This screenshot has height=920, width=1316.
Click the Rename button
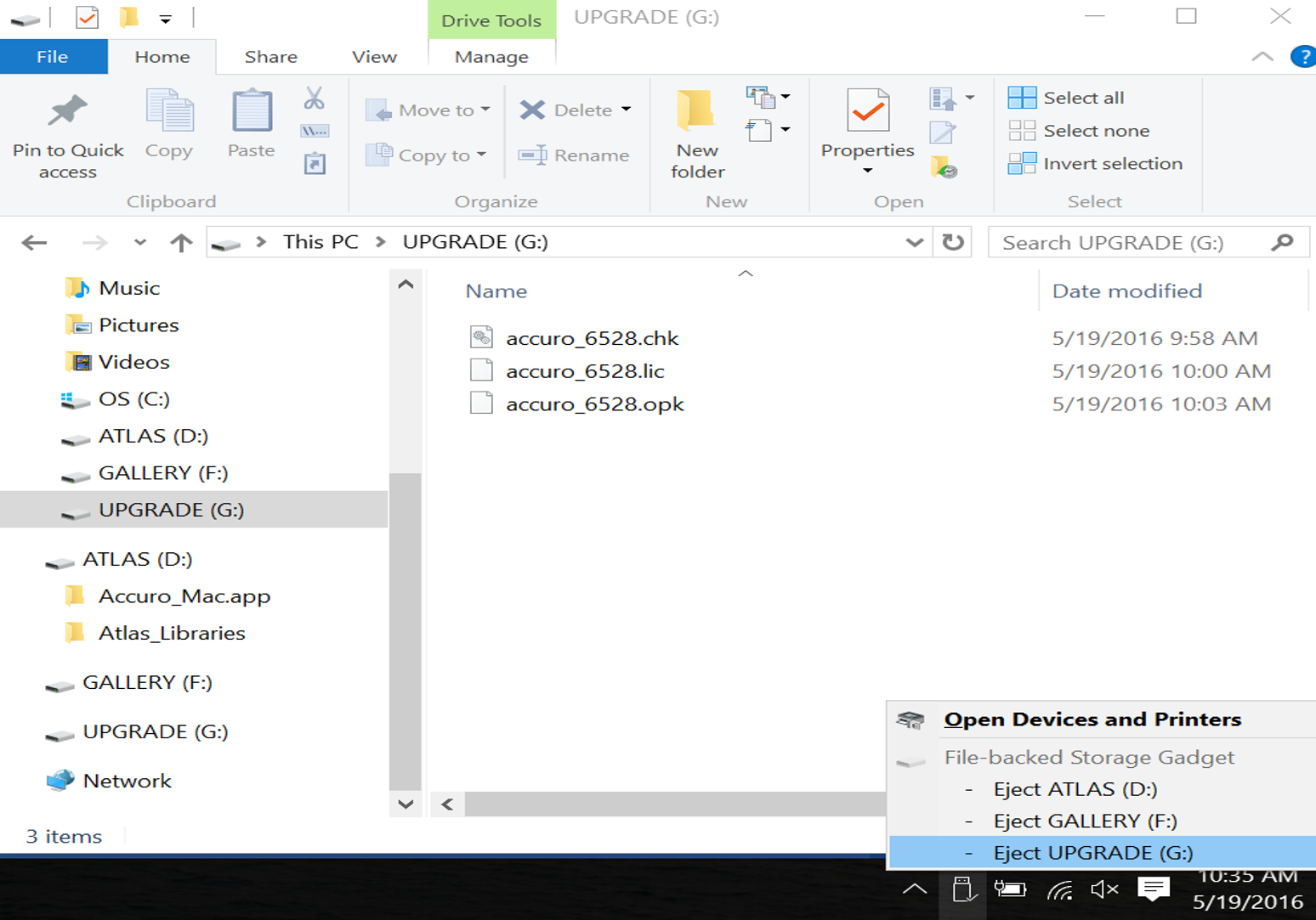tap(574, 155)
